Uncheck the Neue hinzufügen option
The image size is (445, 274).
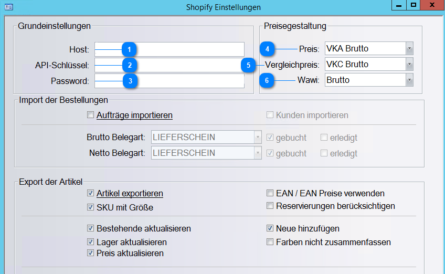click(270, 228)
